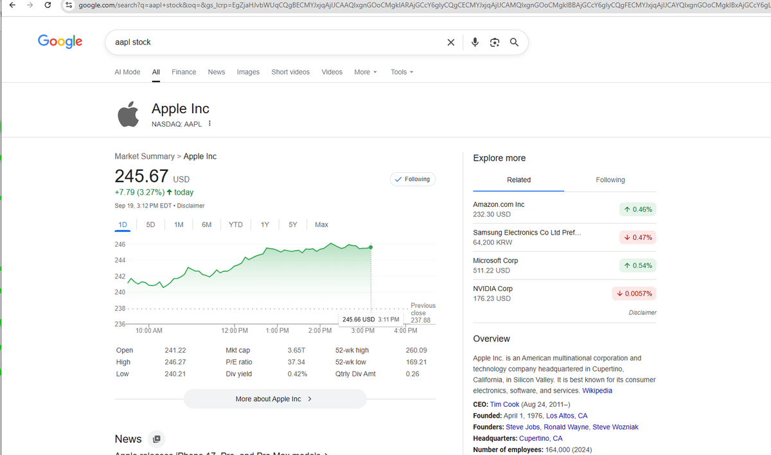Image resolution: width=771 pixels, height=455 pixels.
Task: Click the Previous close 237.88 label
Action: 422,313
